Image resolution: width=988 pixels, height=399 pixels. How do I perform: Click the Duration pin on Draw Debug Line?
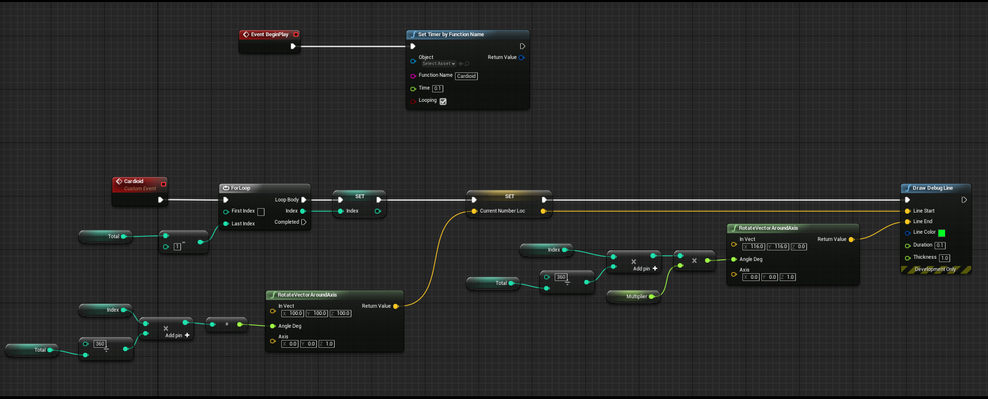coord(908,245)
